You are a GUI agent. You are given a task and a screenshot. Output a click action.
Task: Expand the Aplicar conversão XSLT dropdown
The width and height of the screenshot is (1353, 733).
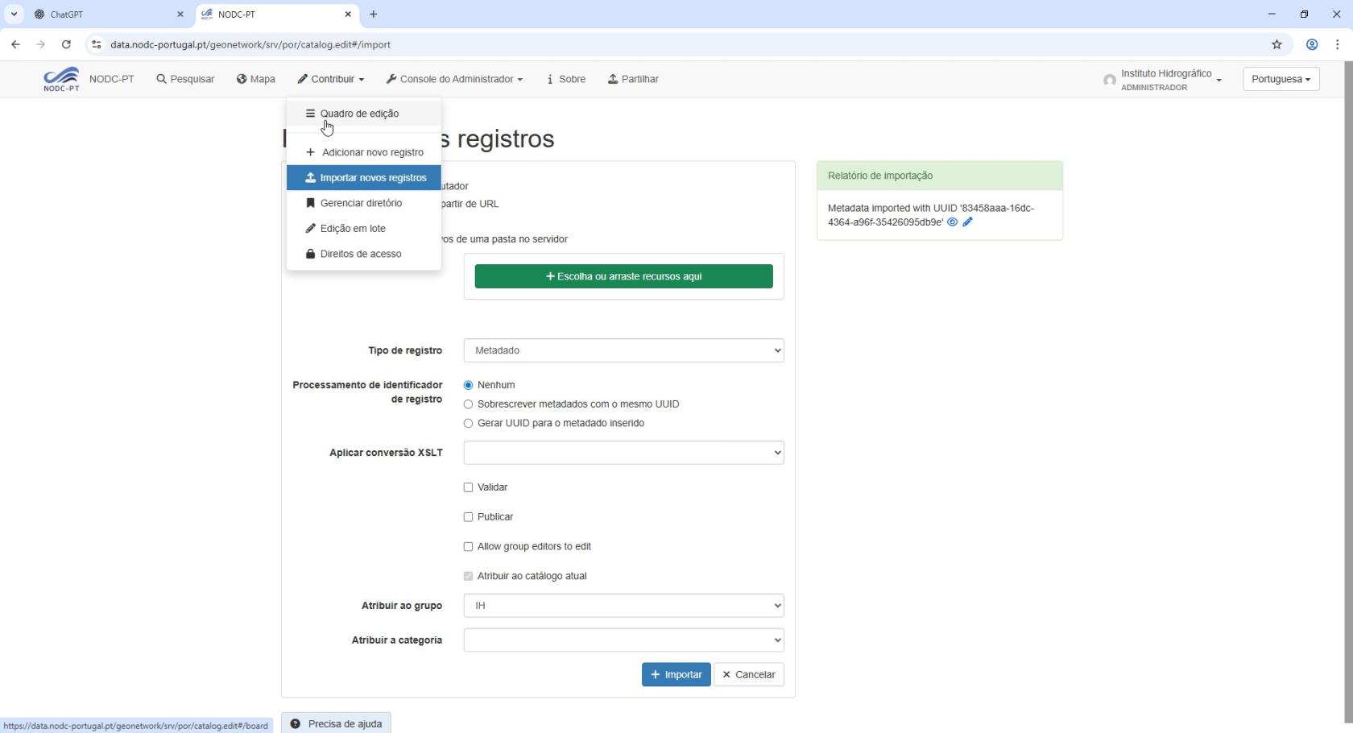pos(623,453)
